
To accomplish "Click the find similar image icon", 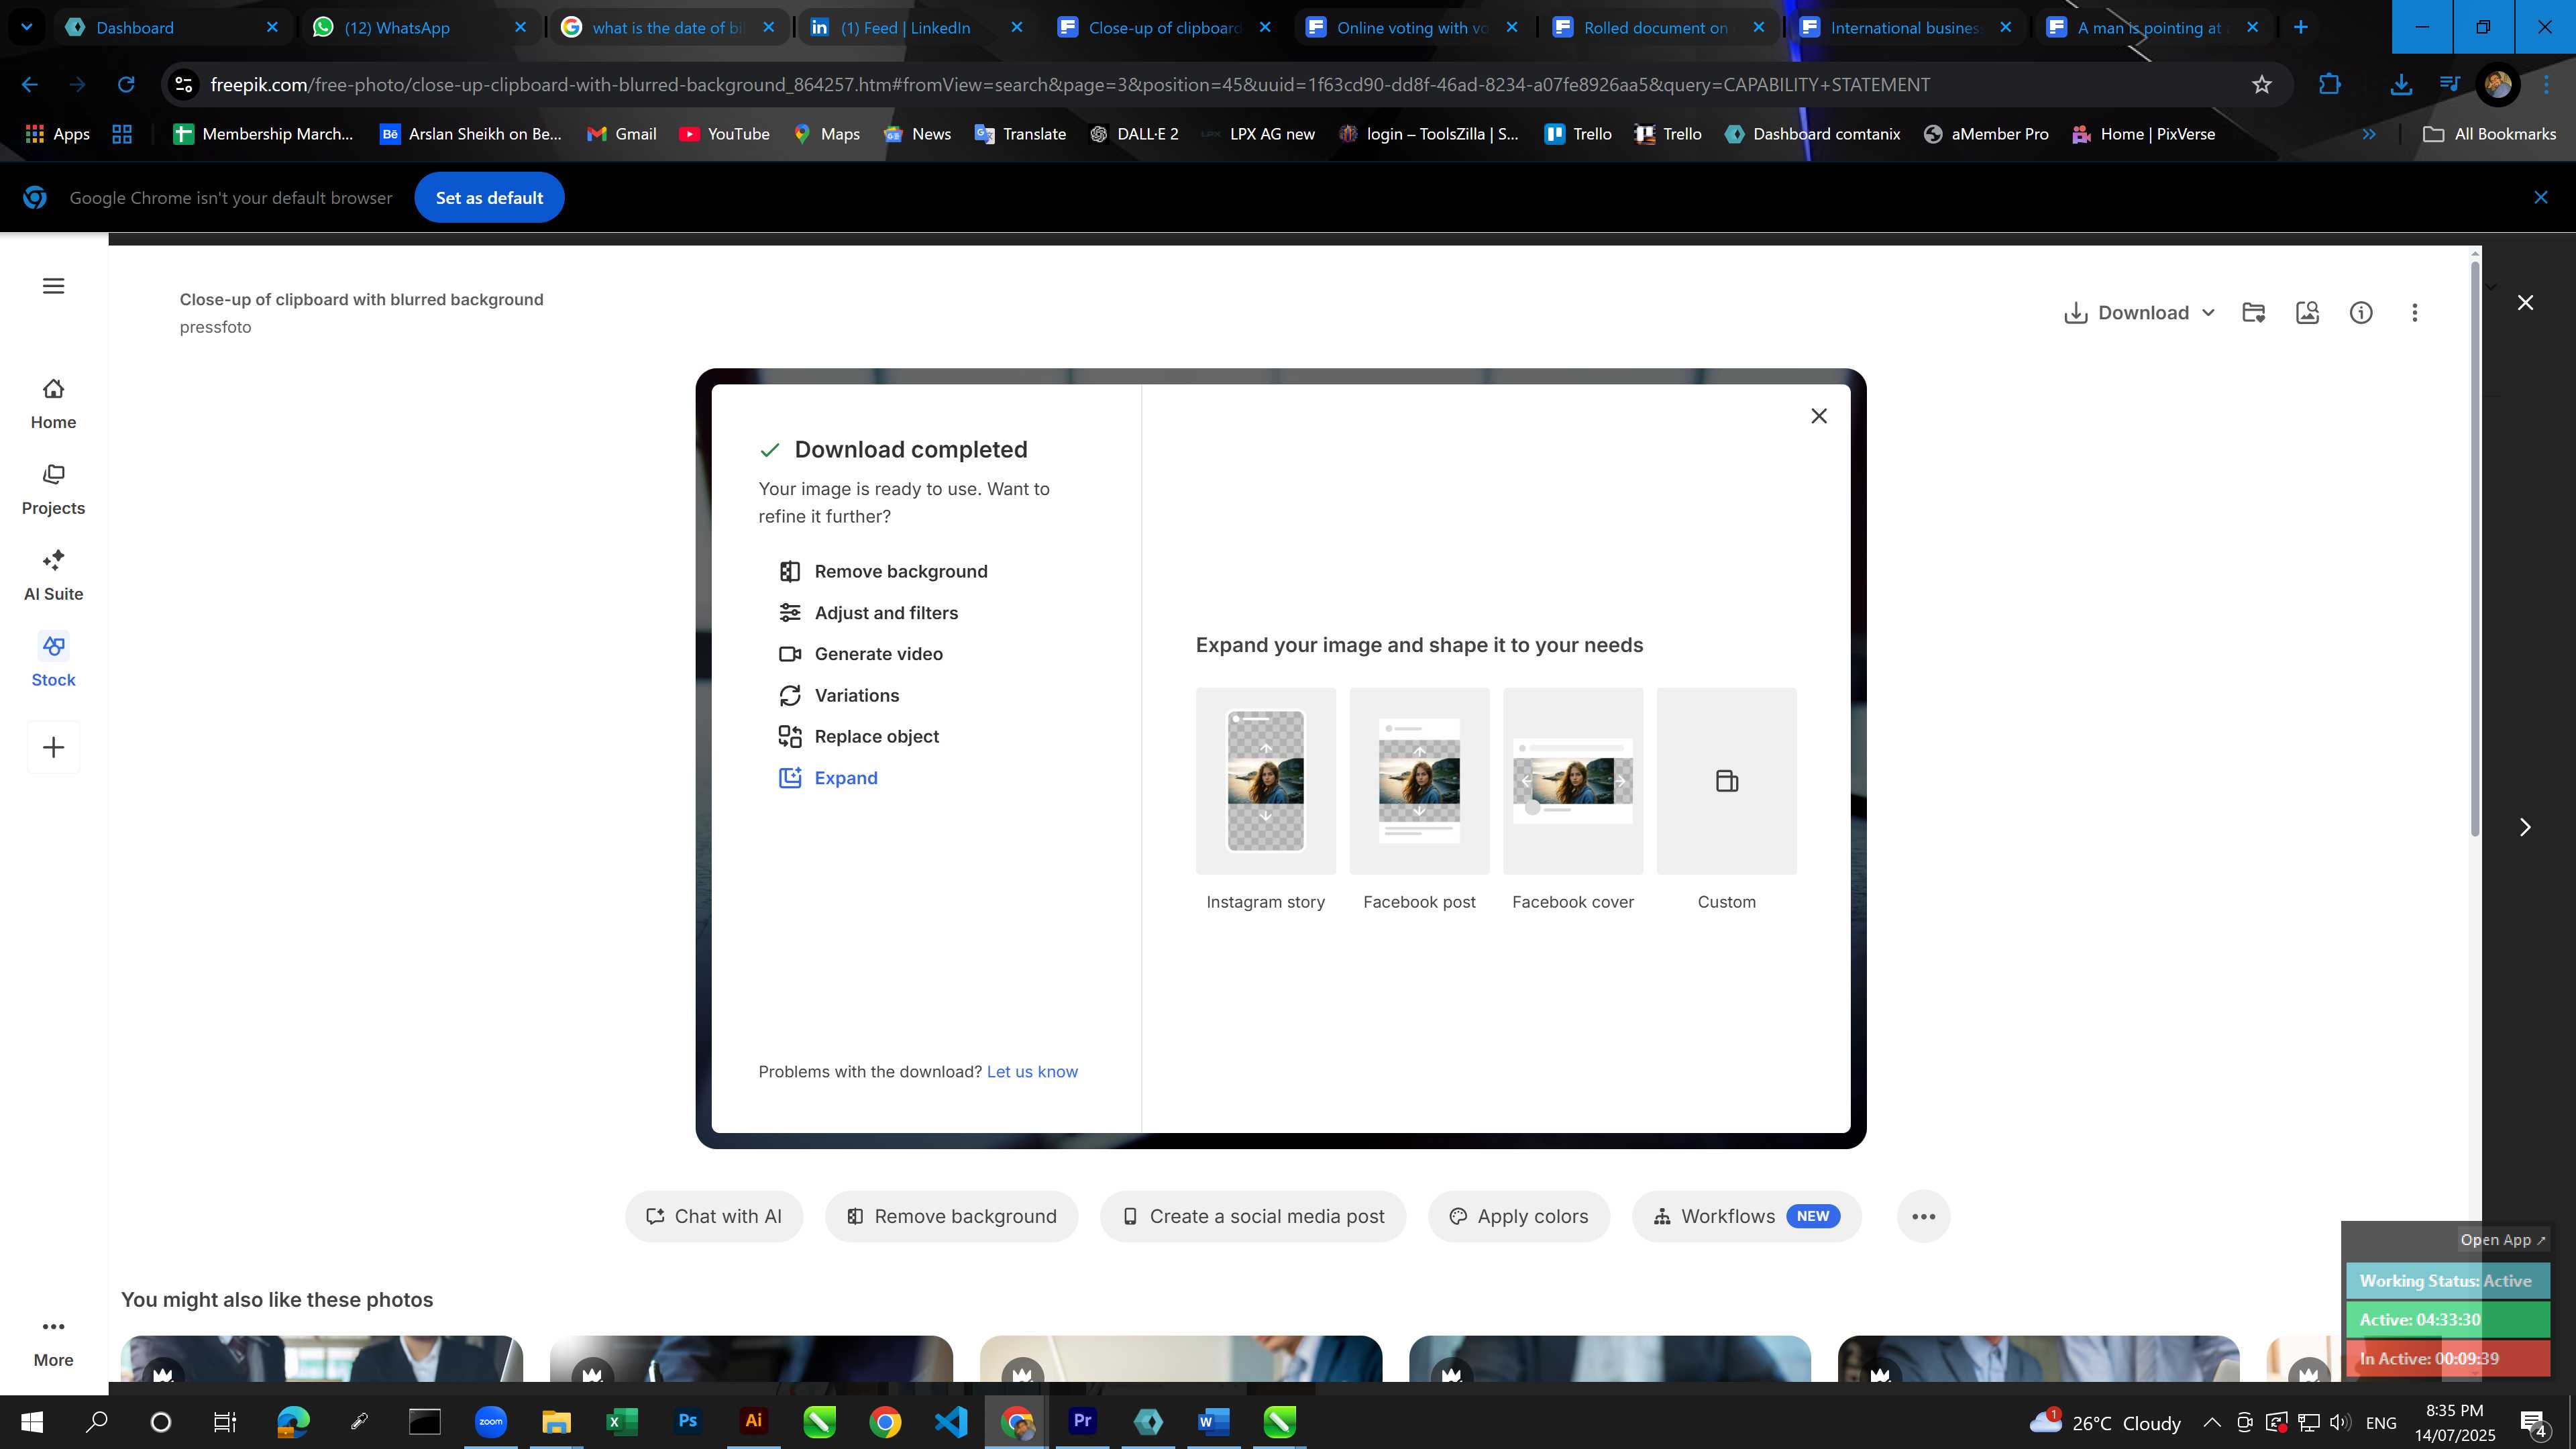I will pos(2308,313).
